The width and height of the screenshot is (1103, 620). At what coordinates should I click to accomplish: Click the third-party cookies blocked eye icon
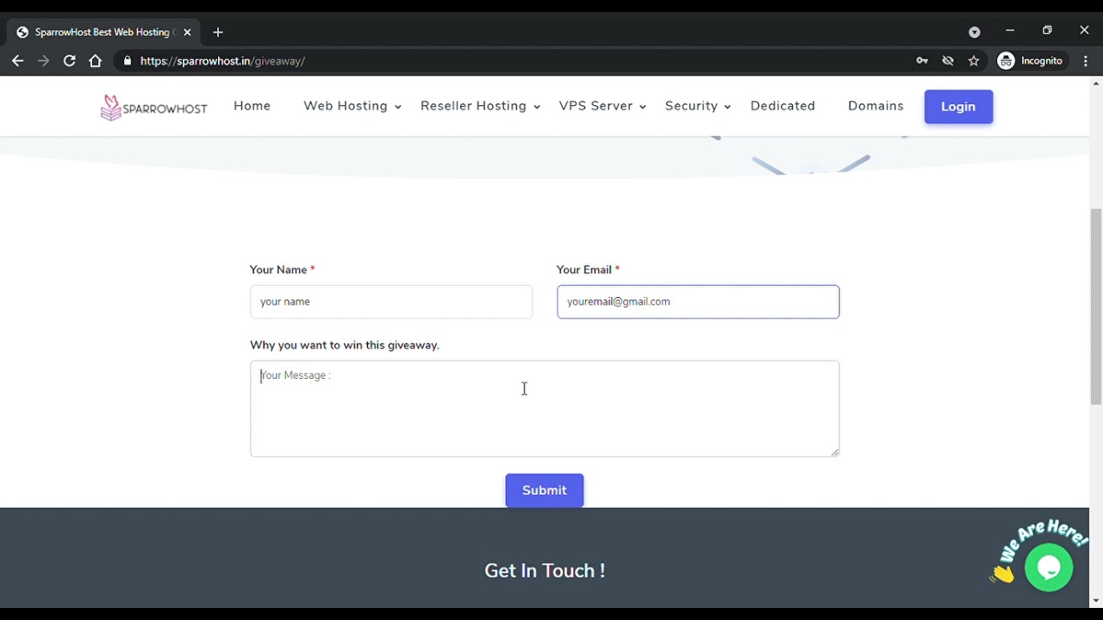click(x=948, y=61)
